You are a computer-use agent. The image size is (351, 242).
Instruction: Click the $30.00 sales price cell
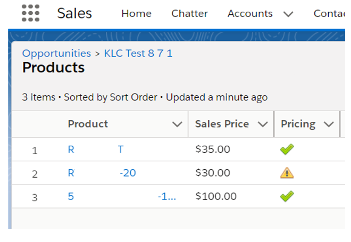(213, 173)
